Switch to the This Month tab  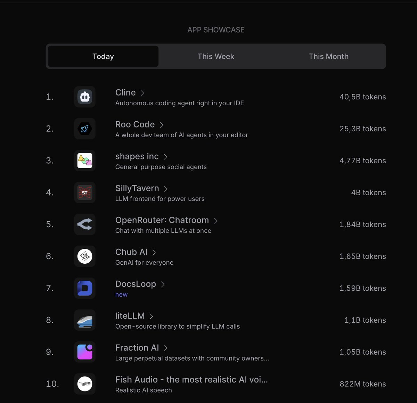tap(328, 56)
